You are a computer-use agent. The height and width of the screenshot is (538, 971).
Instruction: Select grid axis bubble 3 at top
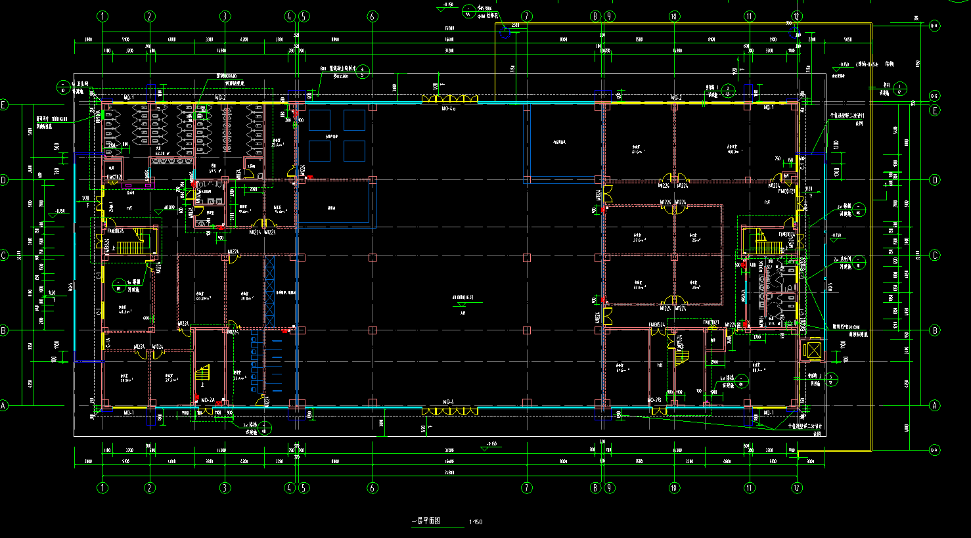tap(225, 16)
